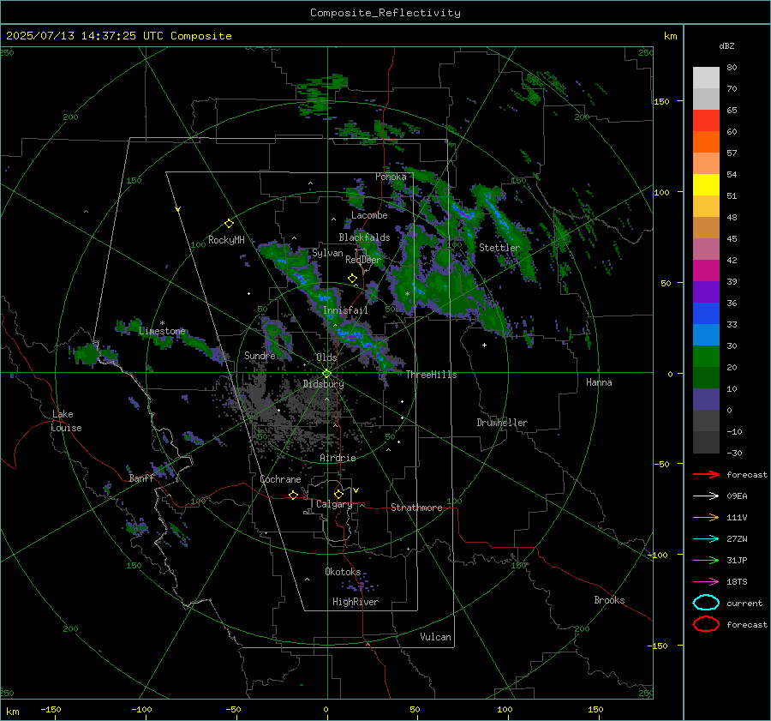Pick the purple 36–39 dBZ color swatch
The height and width of the screenshot is (721, 771).
[x=706, y=292]
